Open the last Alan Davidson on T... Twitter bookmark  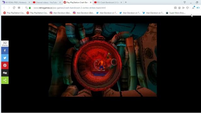pyautogui.click(x=153, y=13)
